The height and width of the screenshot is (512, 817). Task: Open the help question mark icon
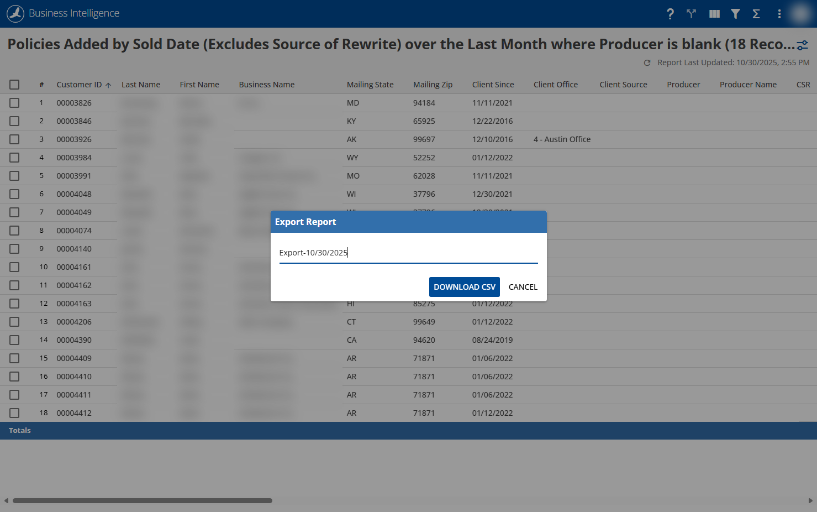[670, 14]
